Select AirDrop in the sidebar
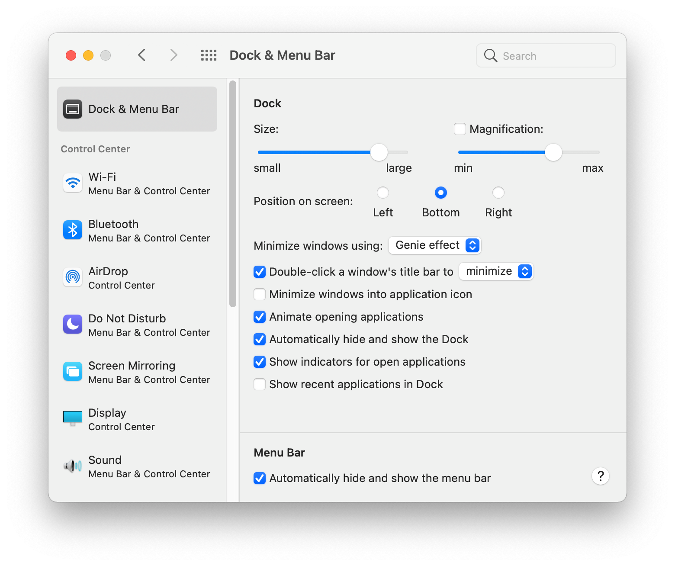The image size is (675, 566). point(137,278)
